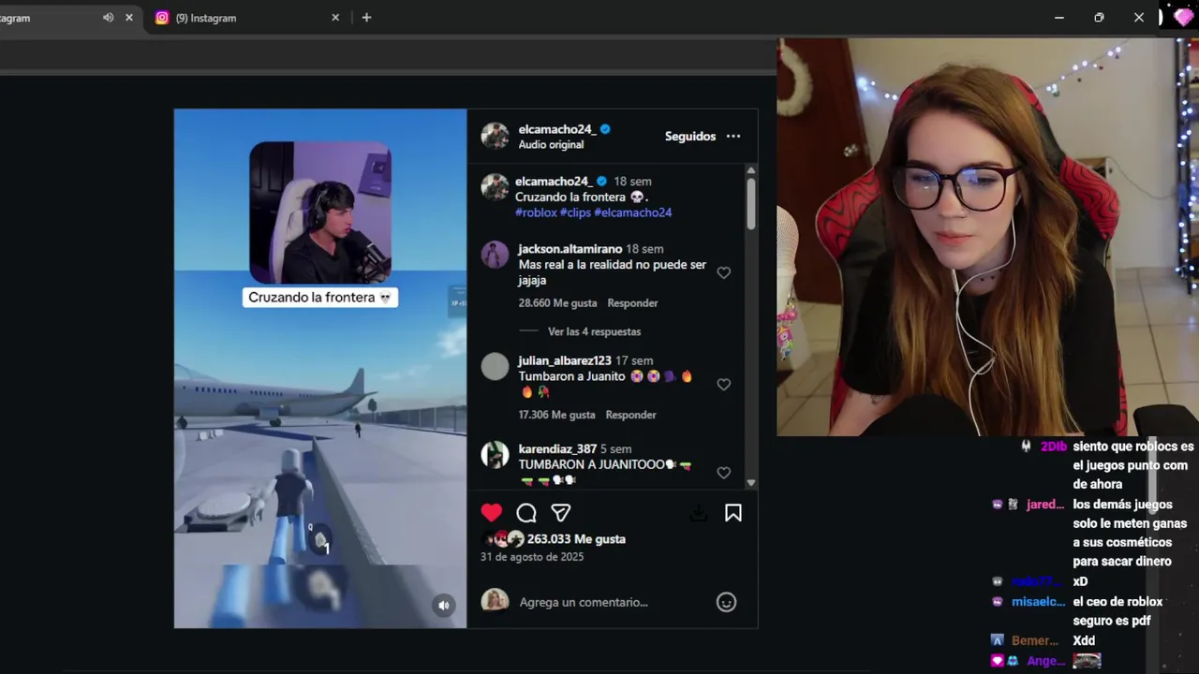The height and width of the screenshot is (674, 1199).
Task: Click the verified badge beside header username
Action: tap(605, 129)
